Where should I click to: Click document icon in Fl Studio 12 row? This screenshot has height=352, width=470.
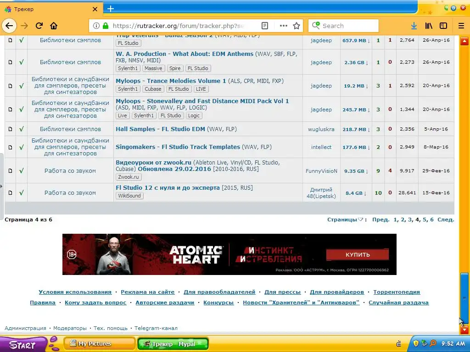[10, 193]
